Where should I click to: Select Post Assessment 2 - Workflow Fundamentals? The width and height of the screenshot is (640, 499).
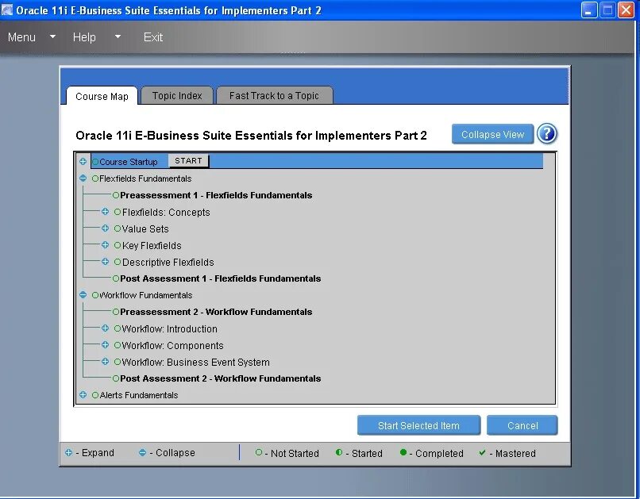pos(221,378)
